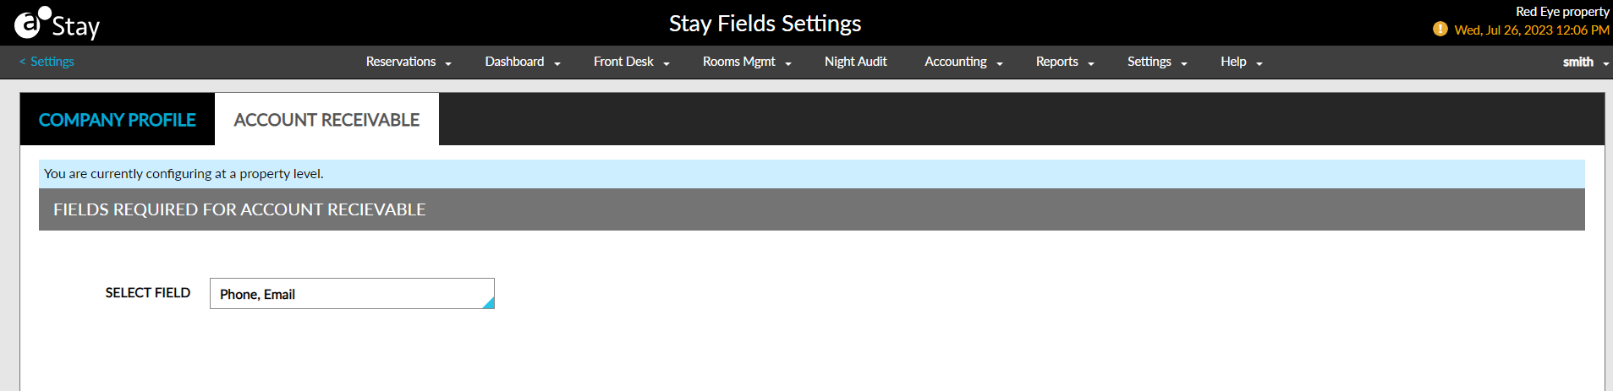Select the Account Receivable tab

coord(326,120)
